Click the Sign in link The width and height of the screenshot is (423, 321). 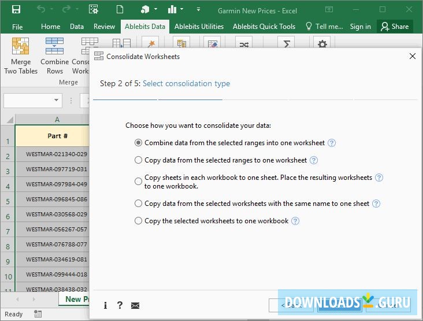pos(360,27)
